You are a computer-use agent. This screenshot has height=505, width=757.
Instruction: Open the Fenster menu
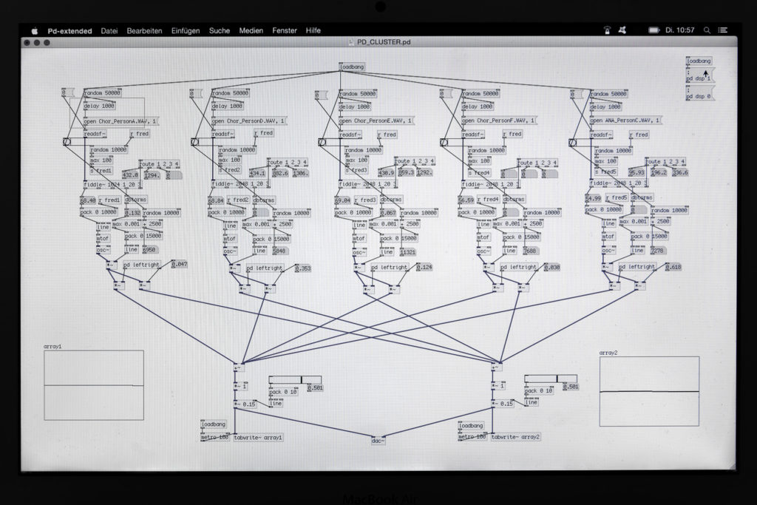click(x=285, y=30)
